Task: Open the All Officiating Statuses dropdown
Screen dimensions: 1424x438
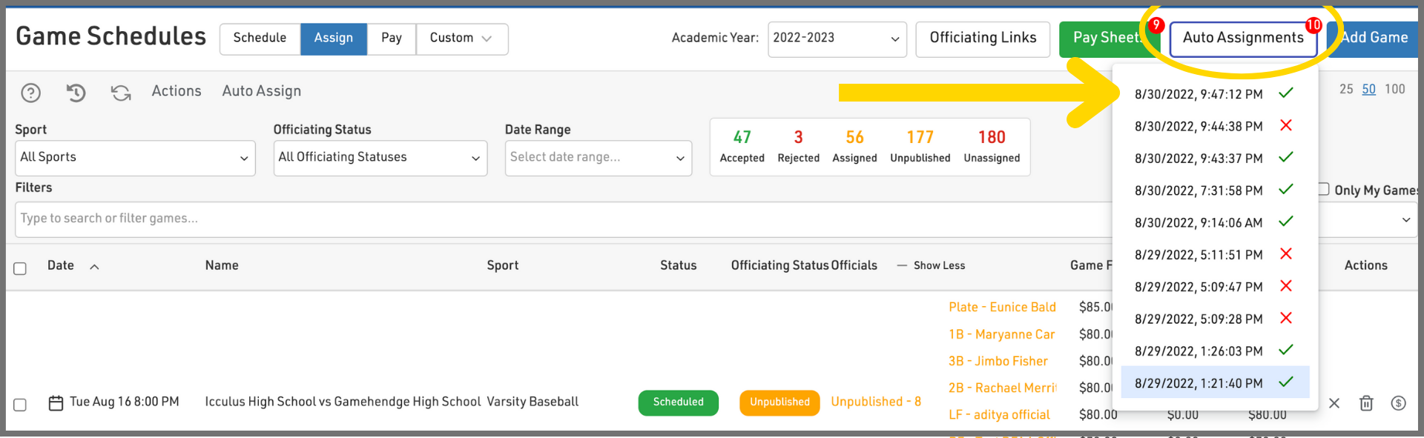Action: point(380,158)
